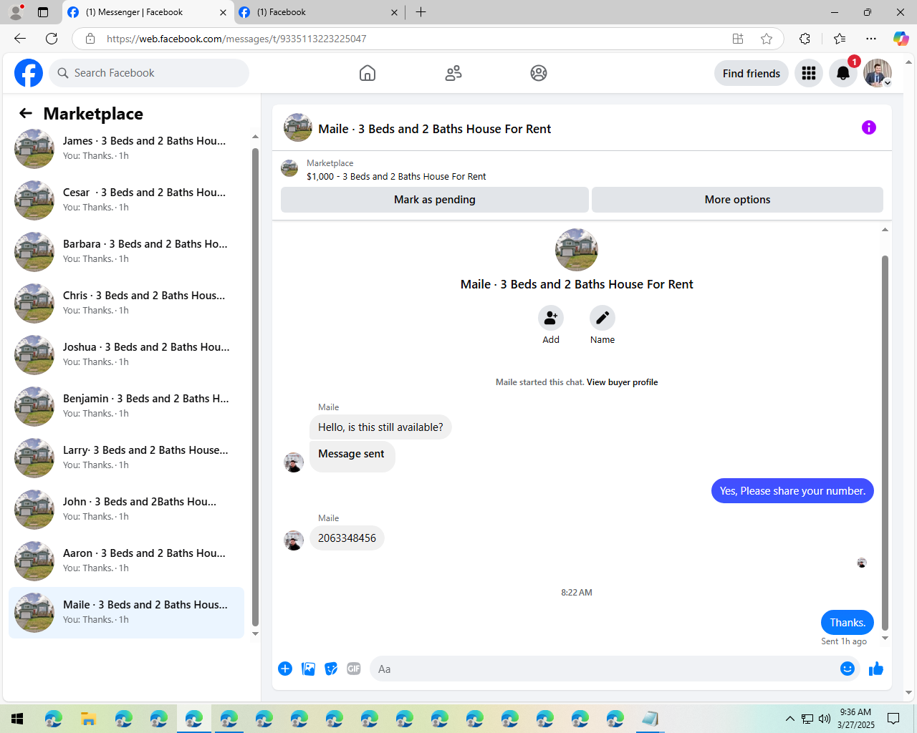Choose a sticker in the composer
The image size is (917, 733).
(x=331, y=669)
